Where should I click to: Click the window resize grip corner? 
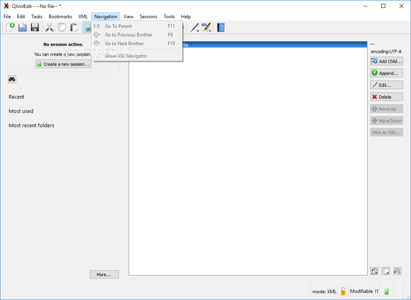click(408, 297)
